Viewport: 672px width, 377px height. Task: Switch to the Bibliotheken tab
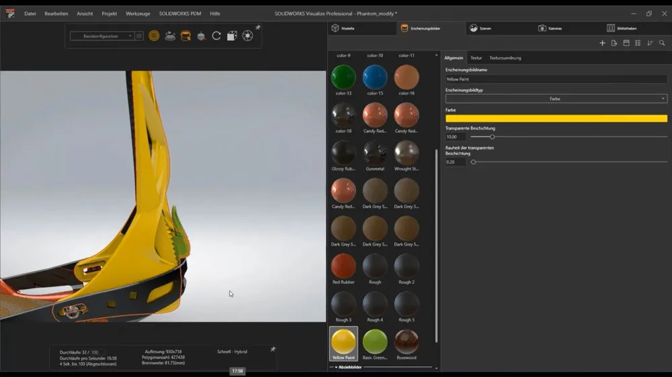[637, 28]
